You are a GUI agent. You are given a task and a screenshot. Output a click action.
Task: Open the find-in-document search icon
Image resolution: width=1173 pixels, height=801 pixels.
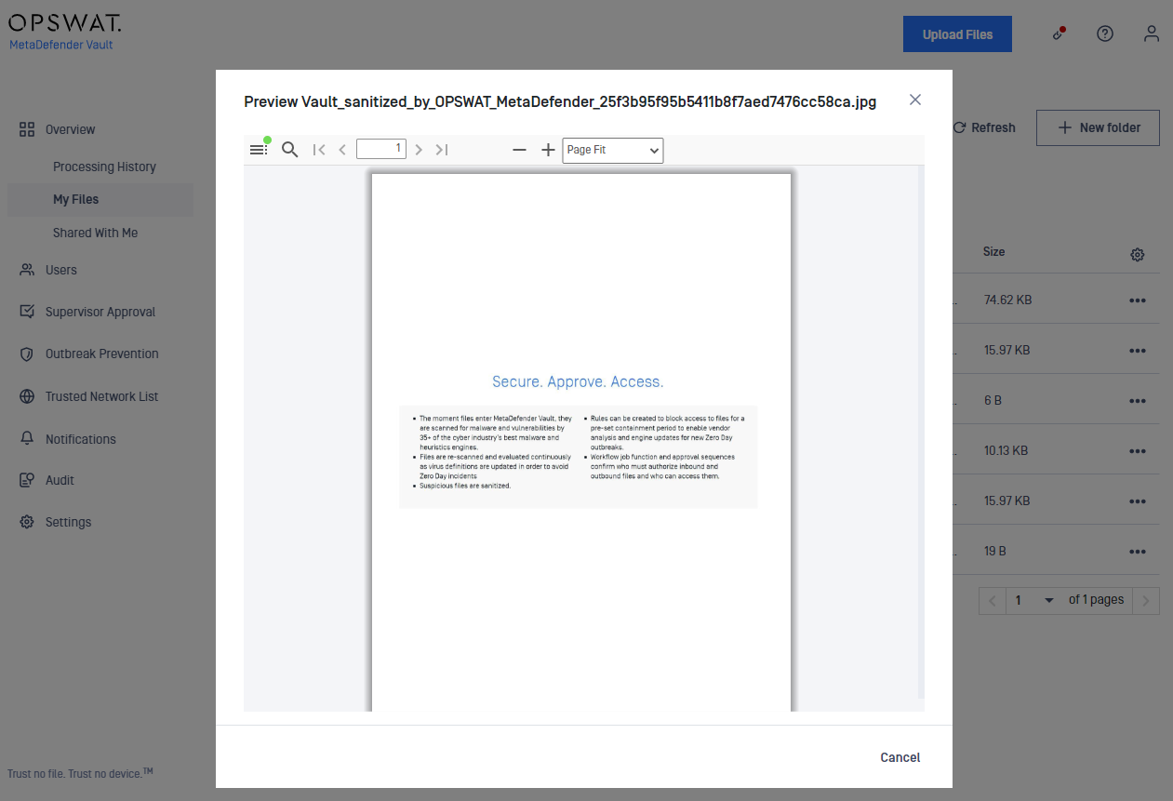(289, 150)
